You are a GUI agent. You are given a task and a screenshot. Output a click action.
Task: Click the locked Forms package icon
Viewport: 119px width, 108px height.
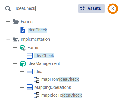point(23,48)
